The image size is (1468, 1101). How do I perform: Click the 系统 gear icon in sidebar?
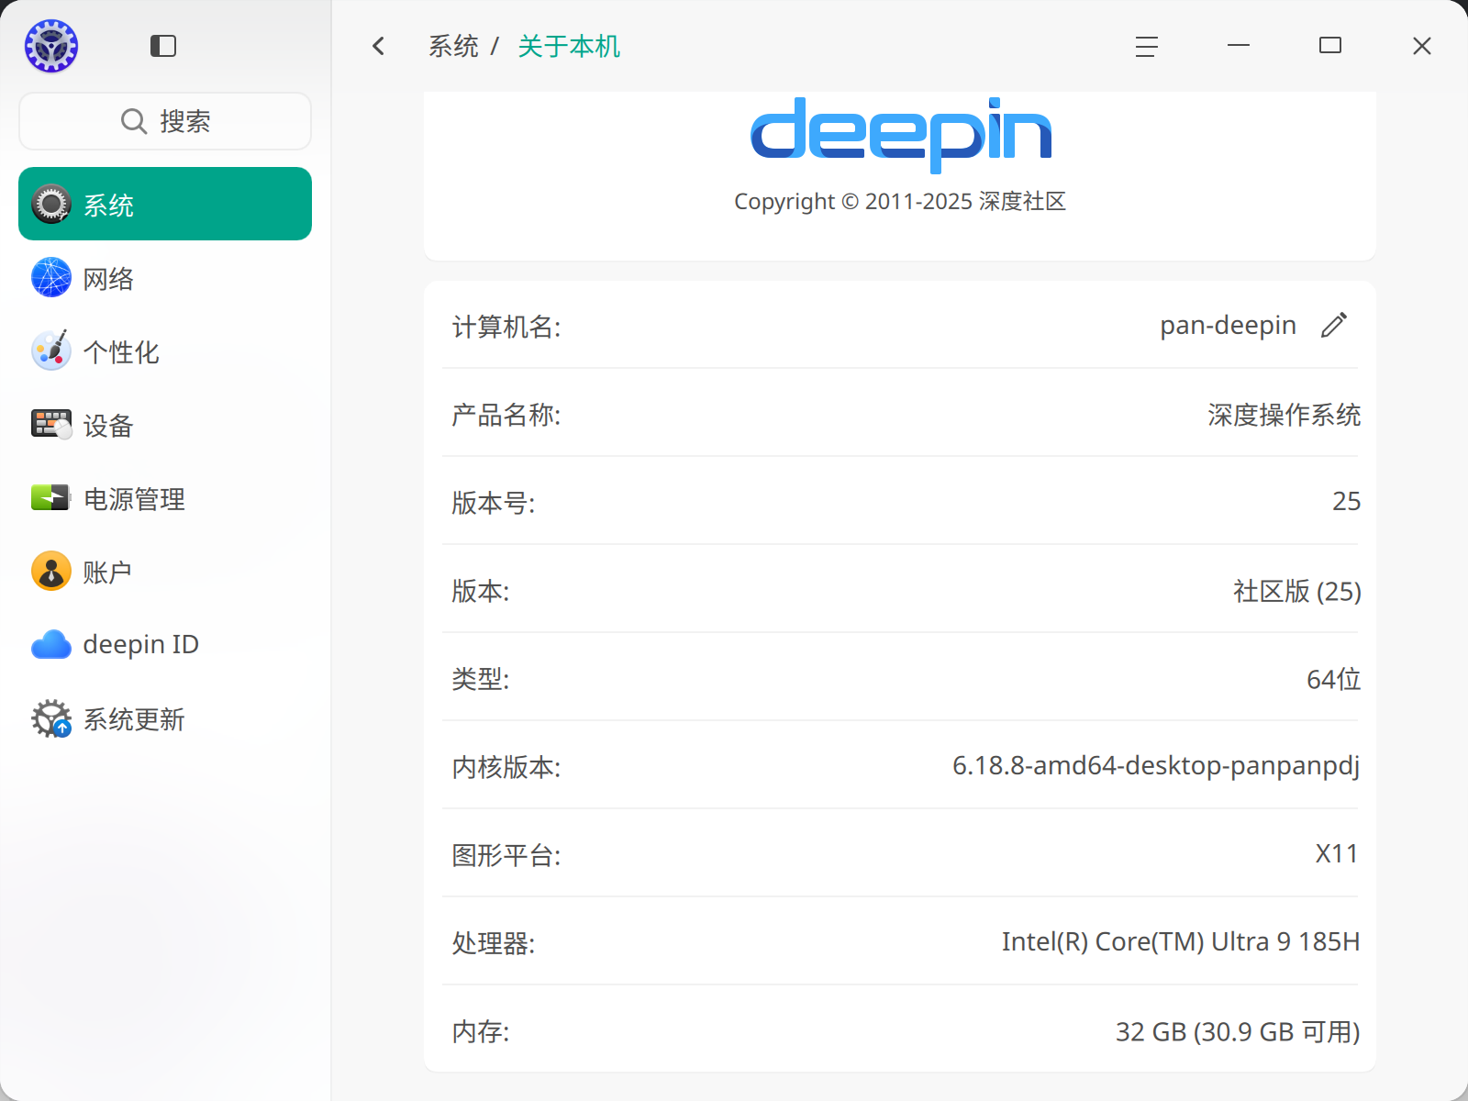[x=51, y=204]
